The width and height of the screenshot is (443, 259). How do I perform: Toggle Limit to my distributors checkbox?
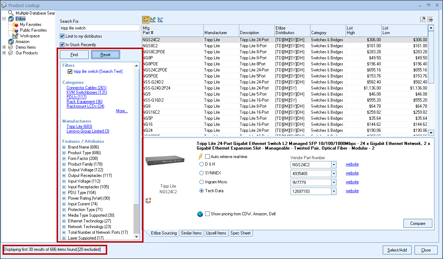pyautogui.click(x=63, y=36)
